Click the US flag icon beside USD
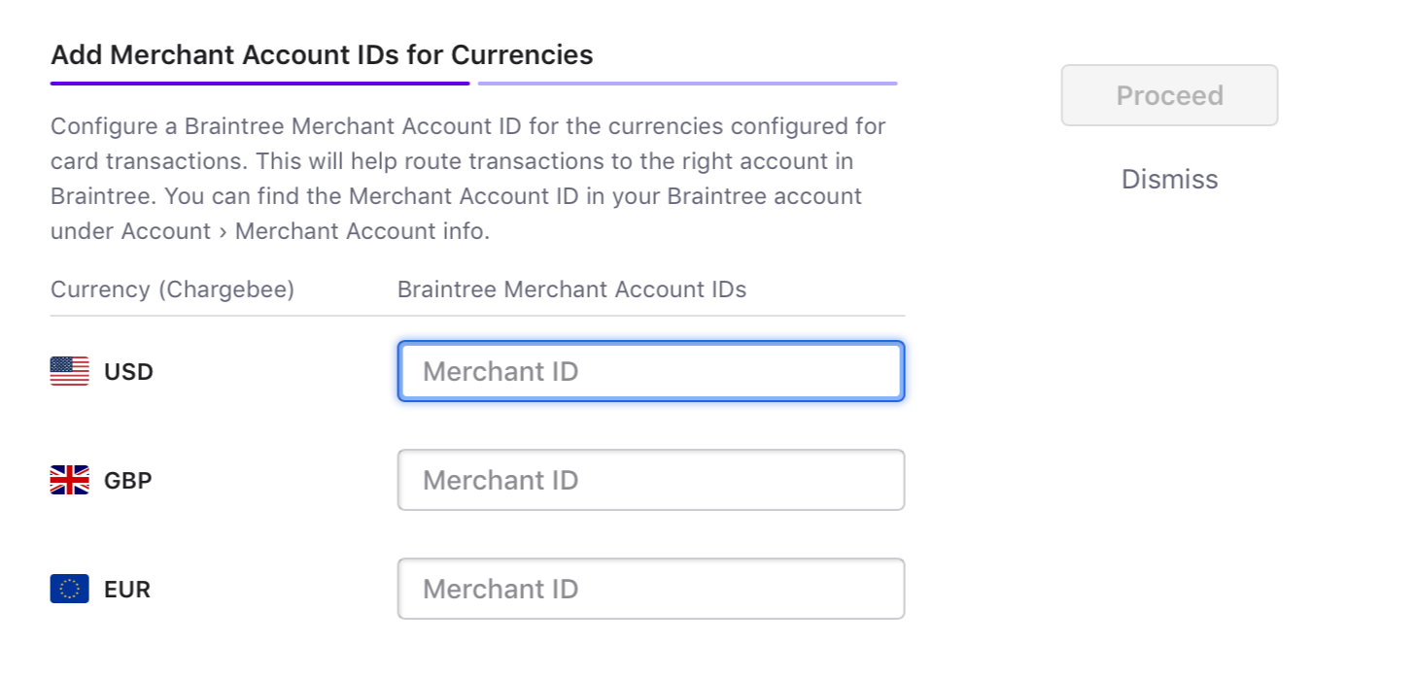The height and width of the screenshot is (678, 1417). pos(69,371)
